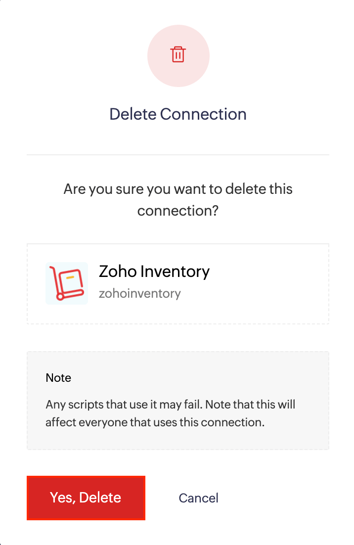Image resolution: width=354 pixels, height=545 pixels.
Task: Click the confirmation question text
Action: click(178, 199)
